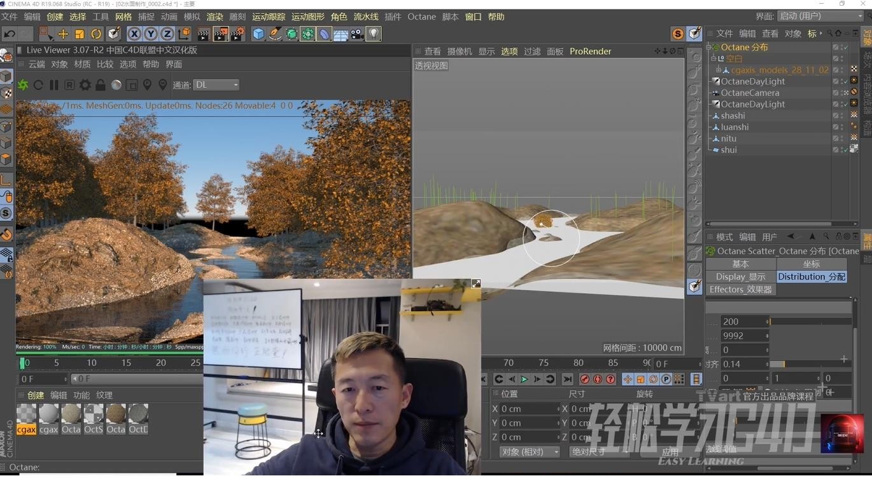Add a light object from toolbar

pyautogui.click(x=374, y=34)
